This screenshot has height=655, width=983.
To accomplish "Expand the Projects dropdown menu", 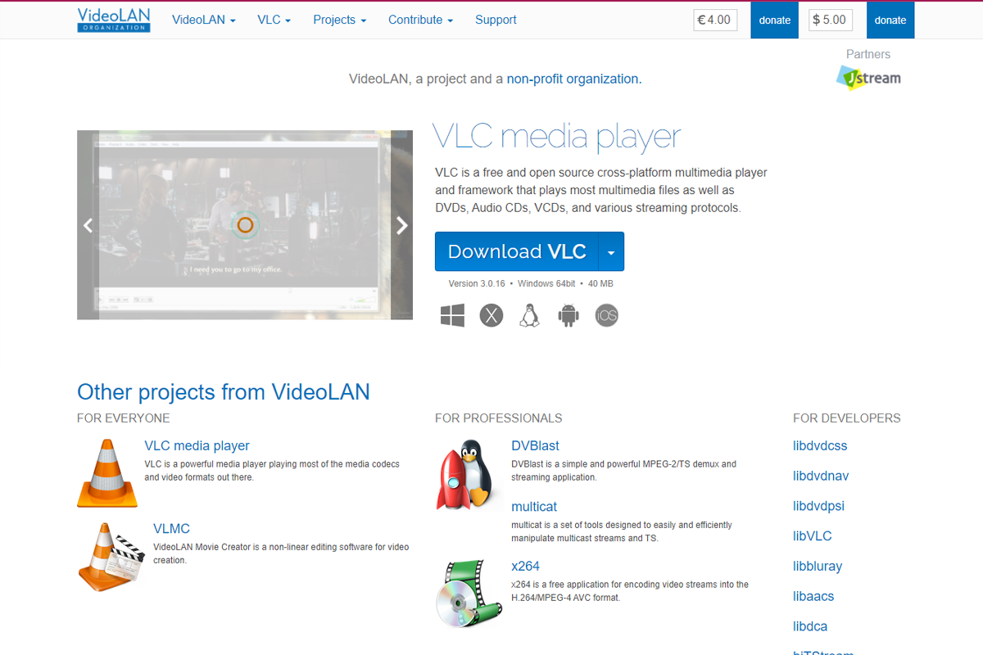I will (x=339, y=20).
